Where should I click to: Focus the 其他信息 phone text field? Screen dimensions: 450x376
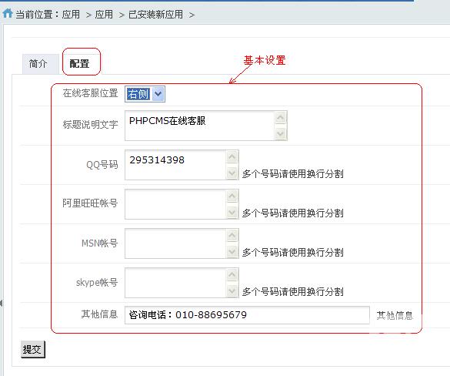247,315
